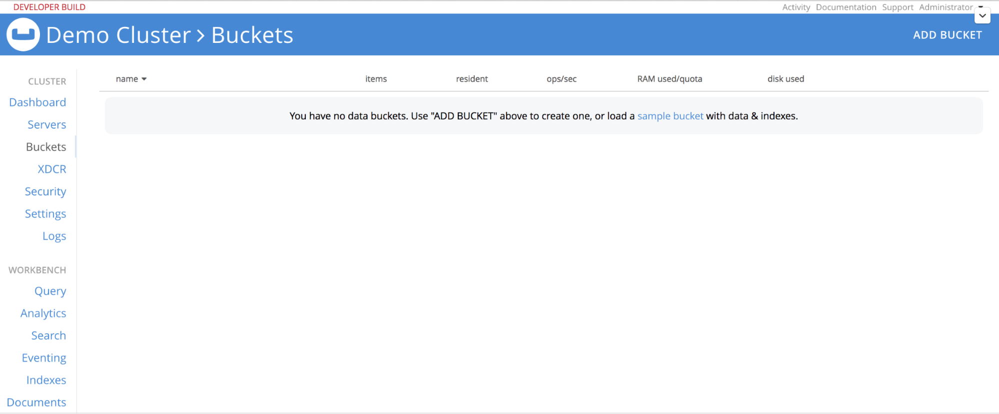
Task: Open the Documents page
Action: 36,403
